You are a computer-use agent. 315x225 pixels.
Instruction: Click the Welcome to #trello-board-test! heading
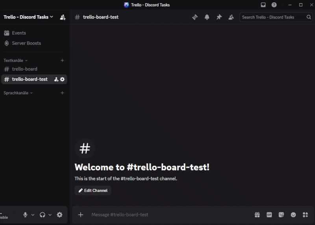[x=142, y=167]
